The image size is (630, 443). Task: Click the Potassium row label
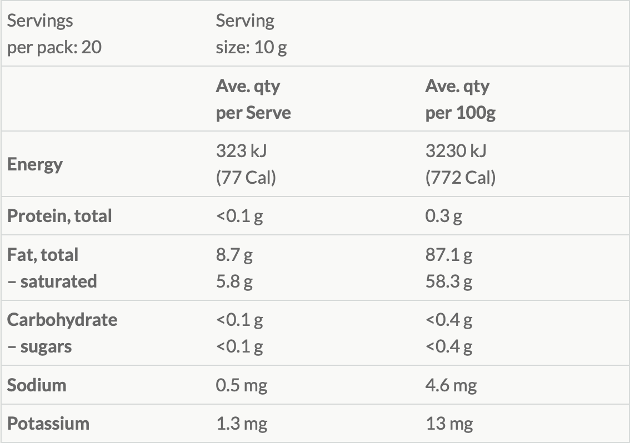[48, 424]
